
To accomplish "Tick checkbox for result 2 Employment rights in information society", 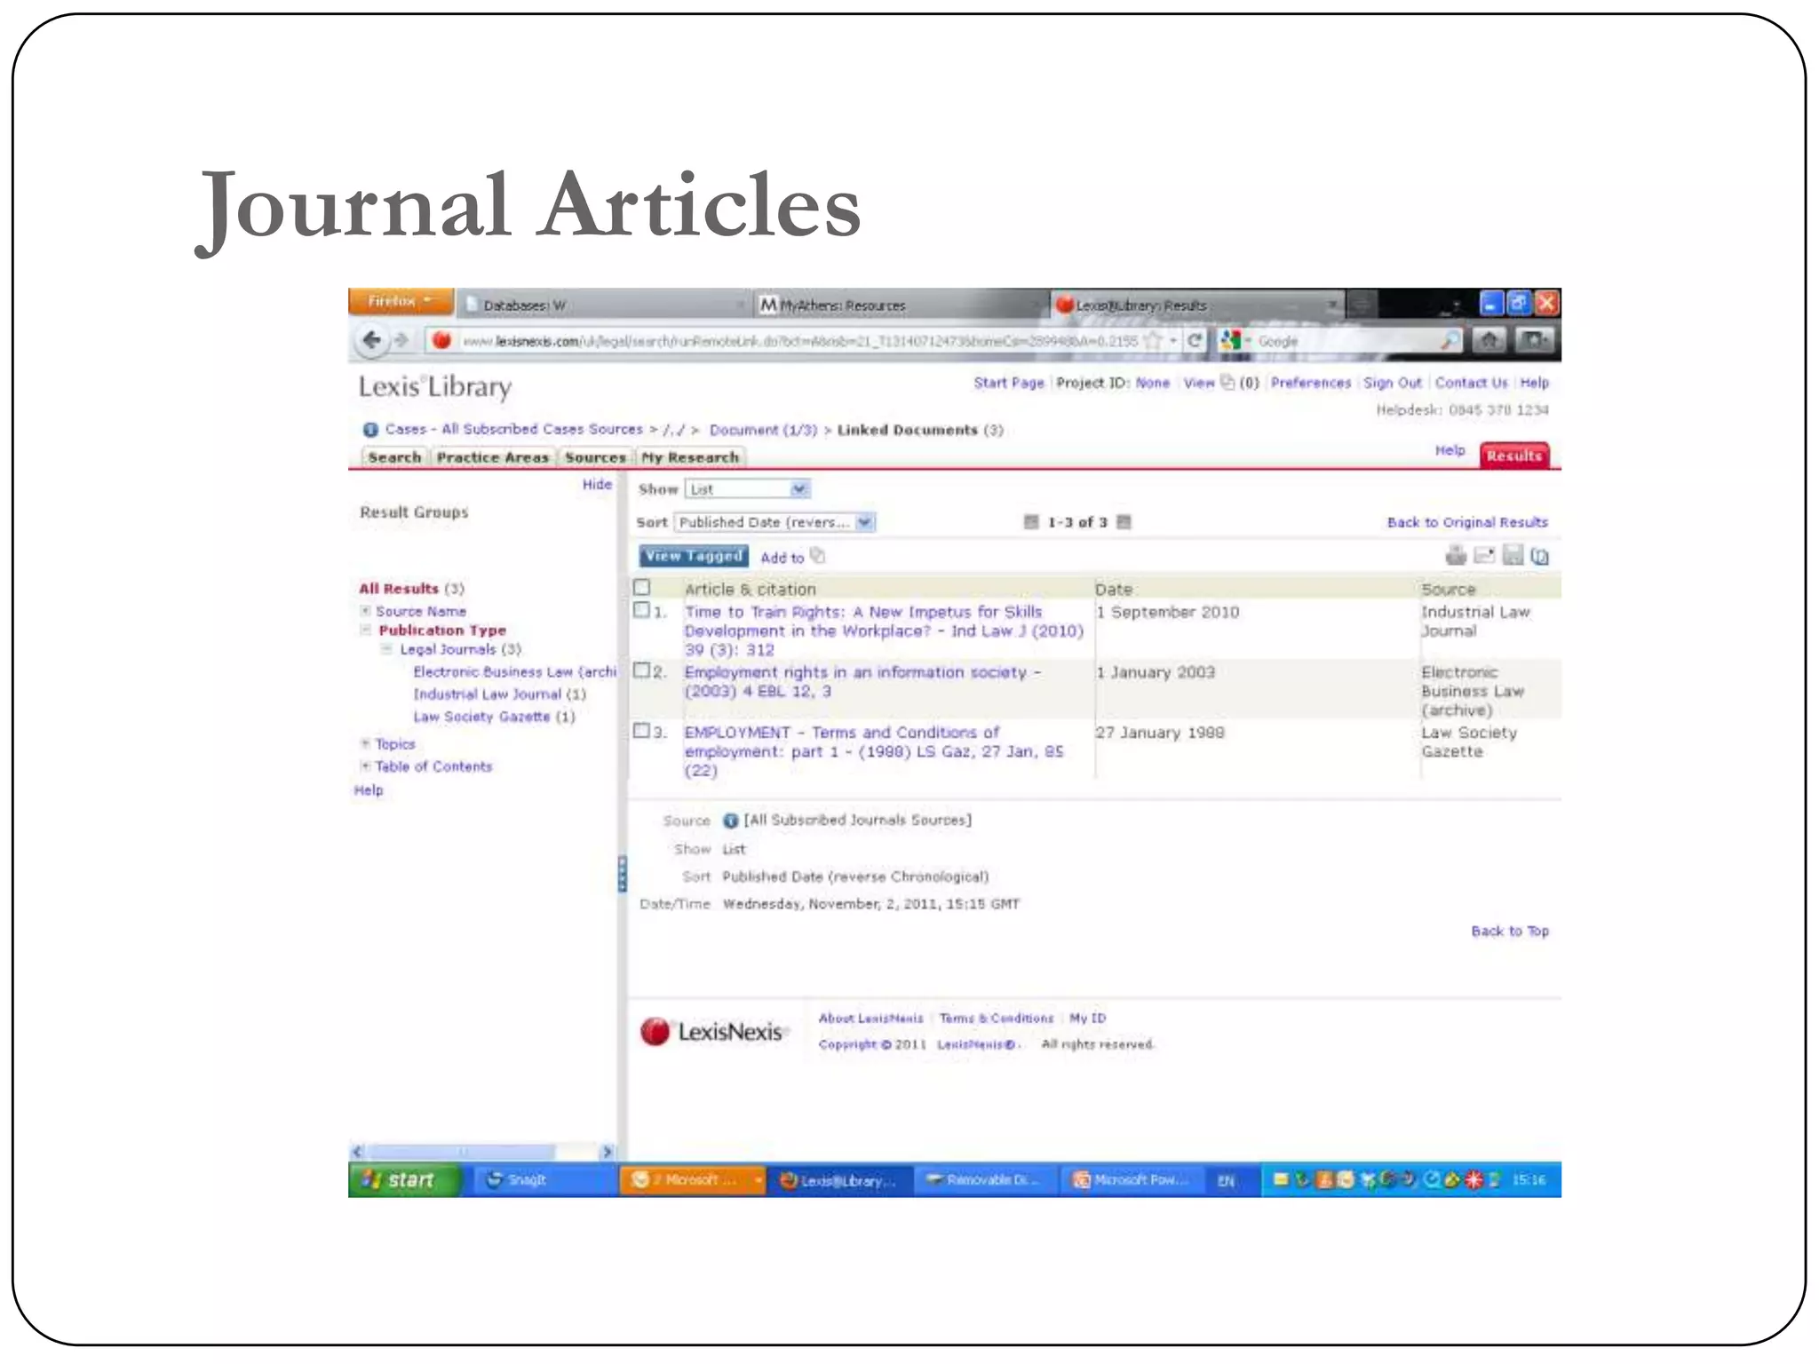I will 641,670.
